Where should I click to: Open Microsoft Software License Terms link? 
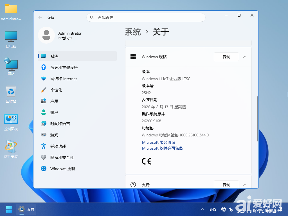click(x=163, y=148)
